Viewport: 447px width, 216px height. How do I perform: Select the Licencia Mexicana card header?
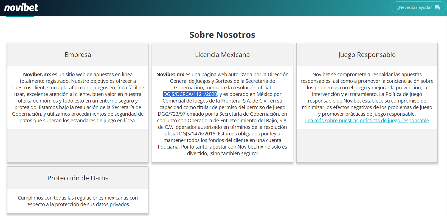pyautogui.click(x=222, y=55)
